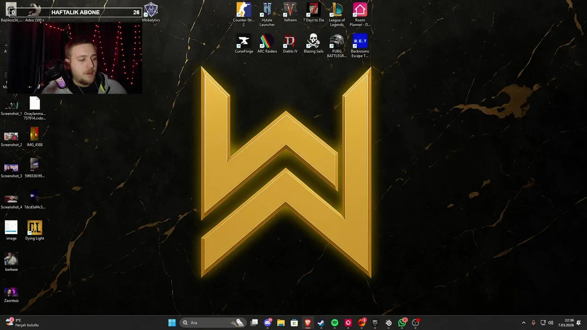This screenshot has height=330, width=587.
Task: Open Microsoft Store from the taskbar
Action: tap(294, 323)
